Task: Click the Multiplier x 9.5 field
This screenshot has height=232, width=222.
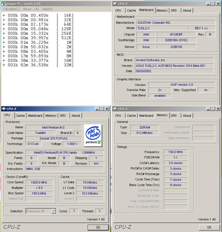Action: coord(39,188)
